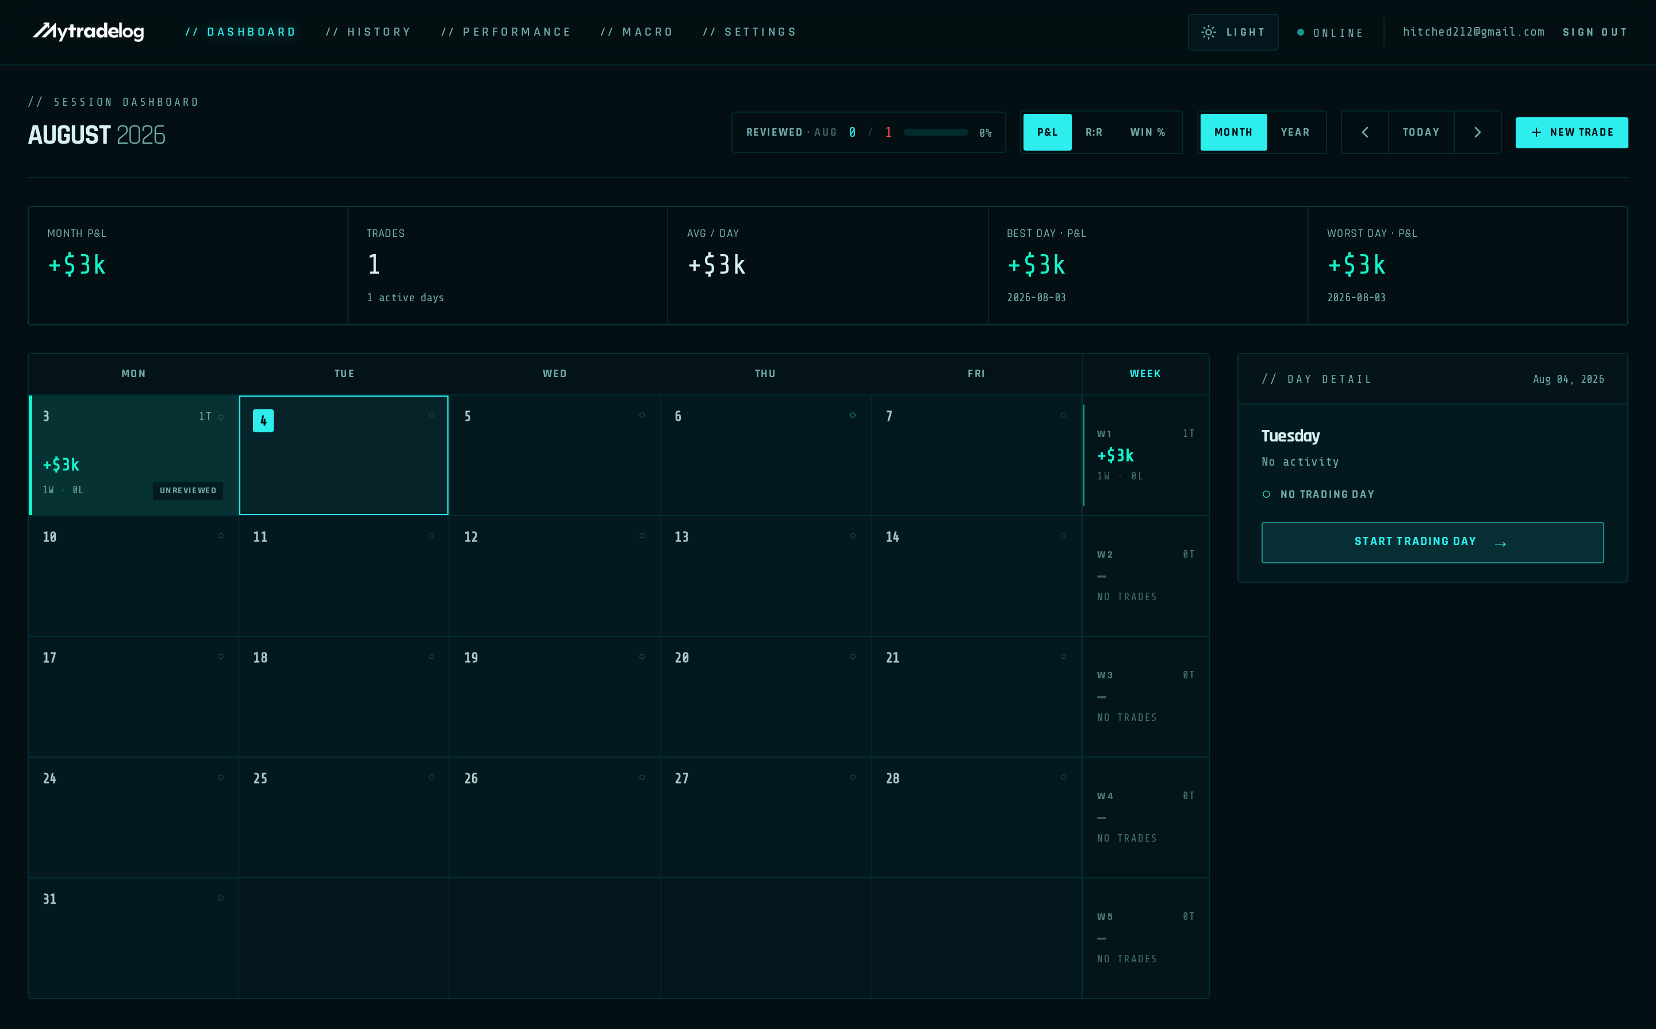Open the Dashboard nav tab
This screenshot has width=1656, height=1029.
pos(241,32)
